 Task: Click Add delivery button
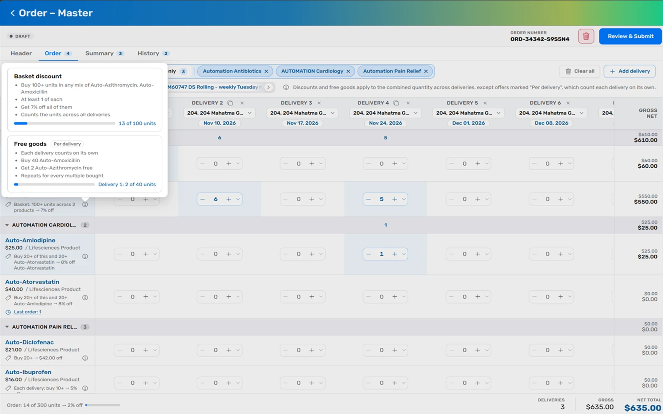tap(629, 71)
